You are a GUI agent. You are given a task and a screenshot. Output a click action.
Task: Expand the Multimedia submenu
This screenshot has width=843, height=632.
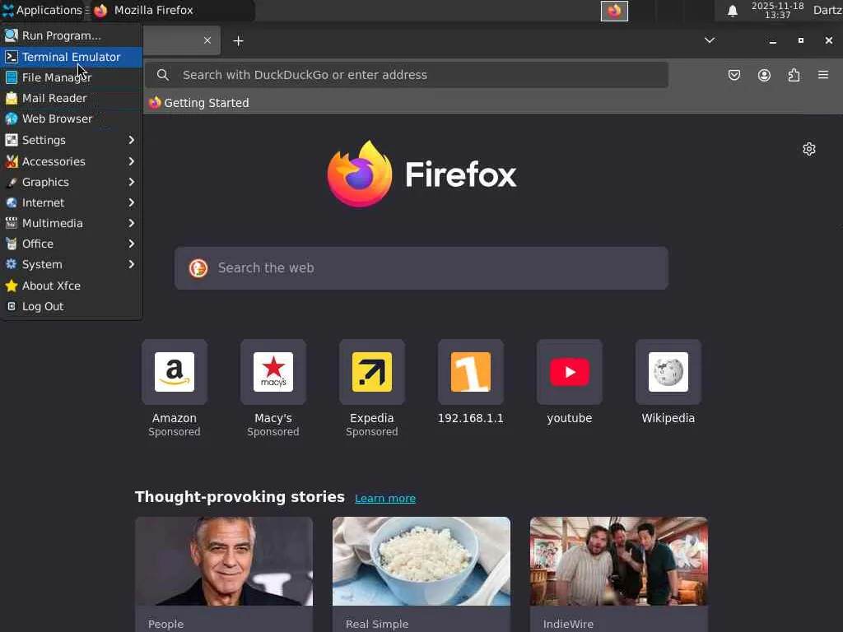(72, 223)
